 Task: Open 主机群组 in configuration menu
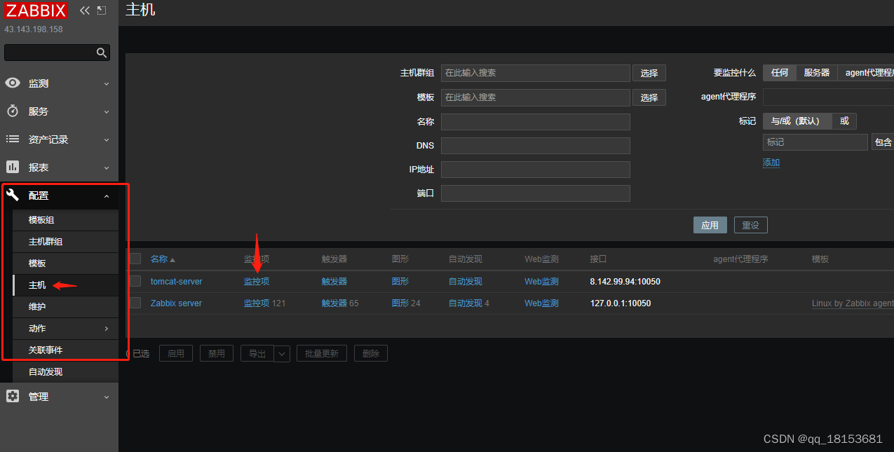point(46,242)
